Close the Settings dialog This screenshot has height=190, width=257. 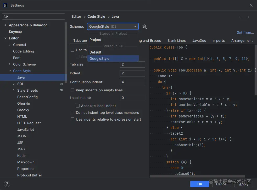(251, 5)
